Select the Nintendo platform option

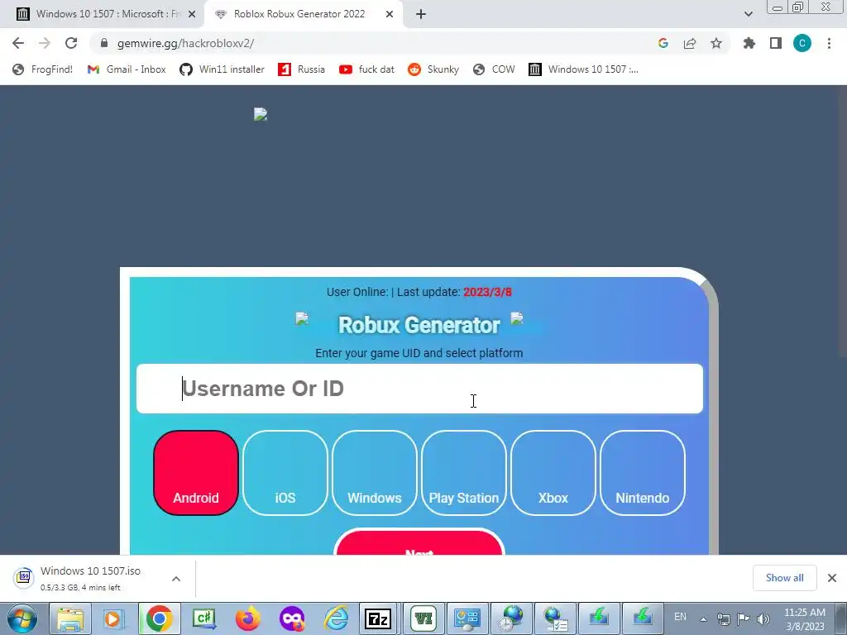coord(642,472)
